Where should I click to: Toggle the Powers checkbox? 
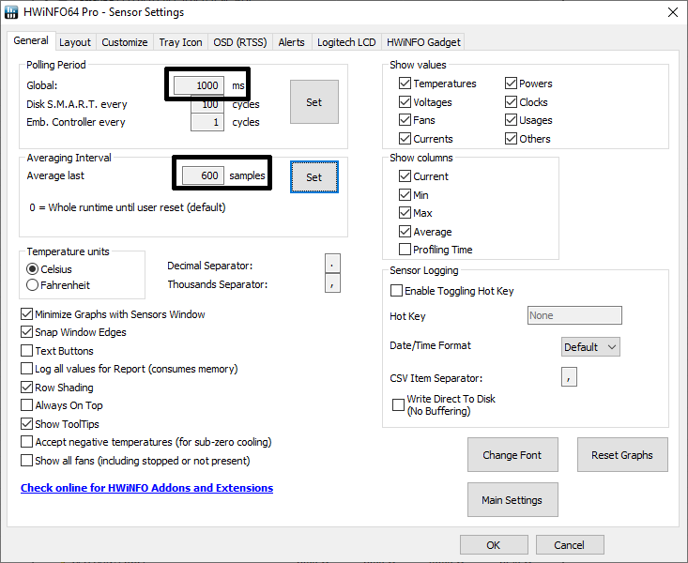pyautogui.click(x=528, y=84)
